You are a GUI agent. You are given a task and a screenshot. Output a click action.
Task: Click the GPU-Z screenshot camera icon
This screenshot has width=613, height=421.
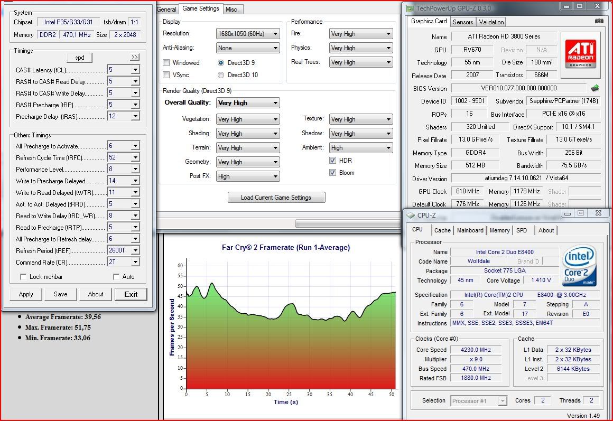[599, 21]
